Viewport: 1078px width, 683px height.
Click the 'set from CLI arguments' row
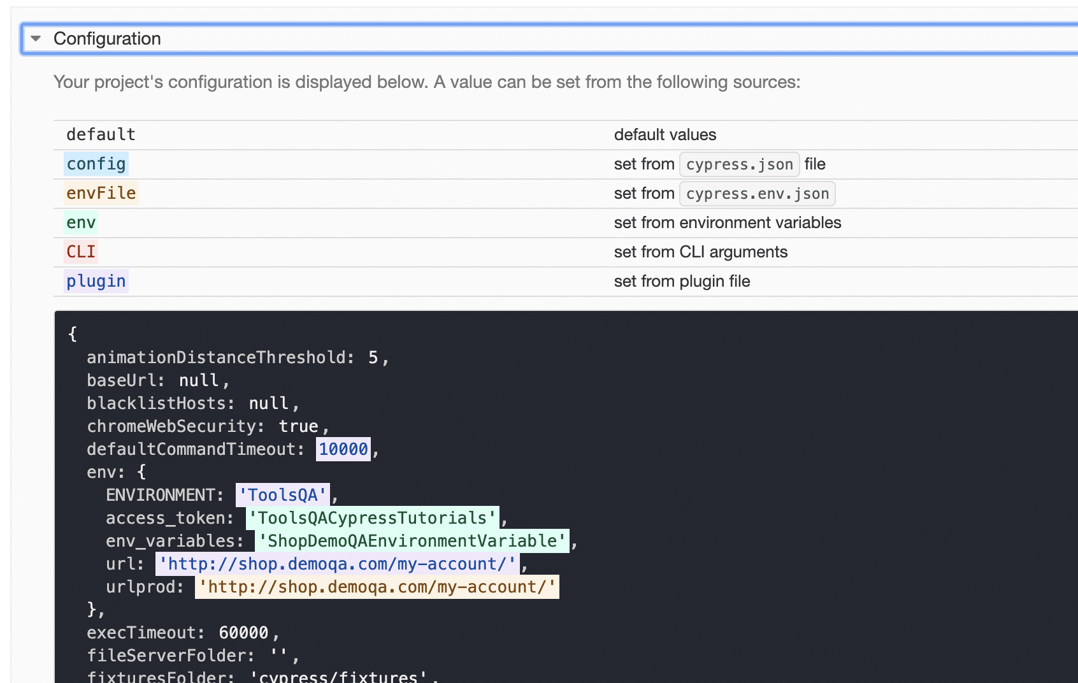point(700,252)
